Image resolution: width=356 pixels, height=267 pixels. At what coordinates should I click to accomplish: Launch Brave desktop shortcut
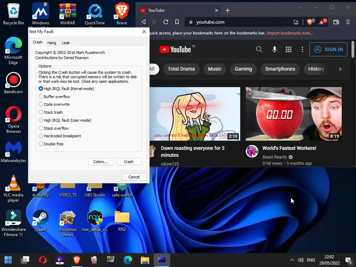[122, 14]
